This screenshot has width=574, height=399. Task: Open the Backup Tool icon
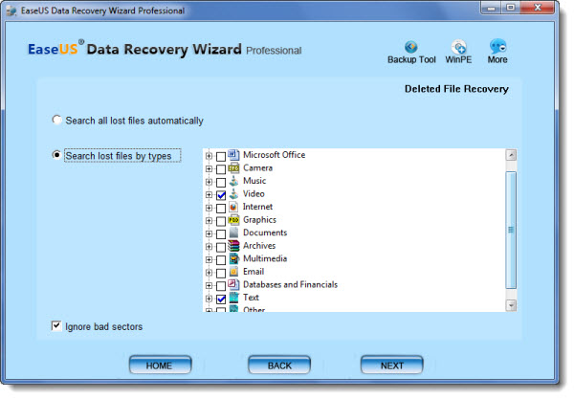tap(411, 47)
